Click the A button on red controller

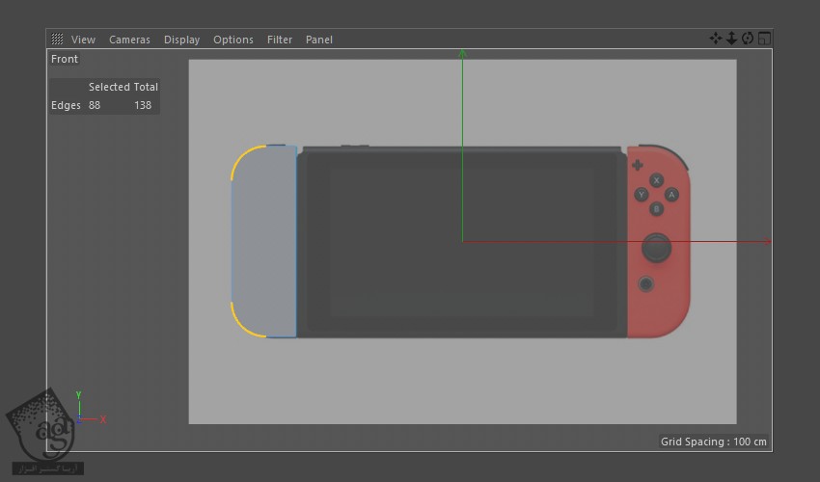click(671, 195)
